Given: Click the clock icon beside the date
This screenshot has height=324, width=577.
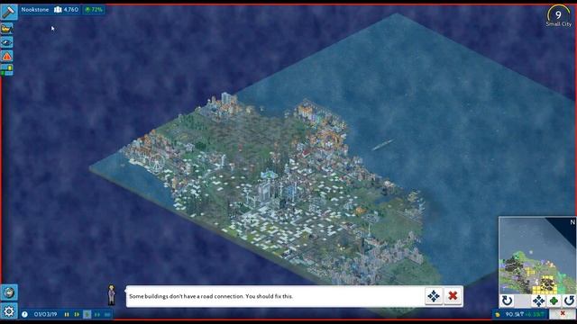Looking at the screenshot, I should 24,314.
